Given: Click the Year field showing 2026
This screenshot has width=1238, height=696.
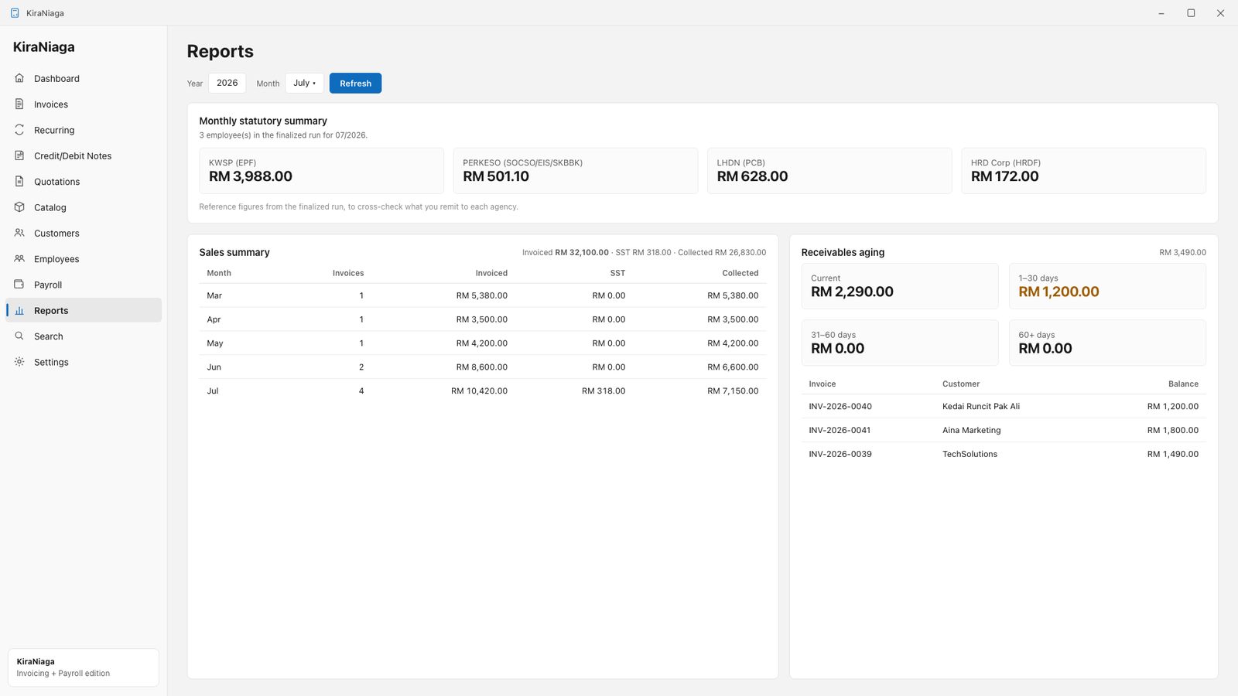Looking at the screenshot, I should [227, 83].
